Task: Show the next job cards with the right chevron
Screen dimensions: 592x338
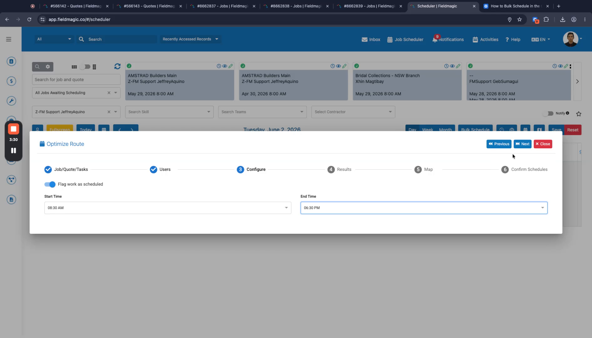Action: pos(578,81)
